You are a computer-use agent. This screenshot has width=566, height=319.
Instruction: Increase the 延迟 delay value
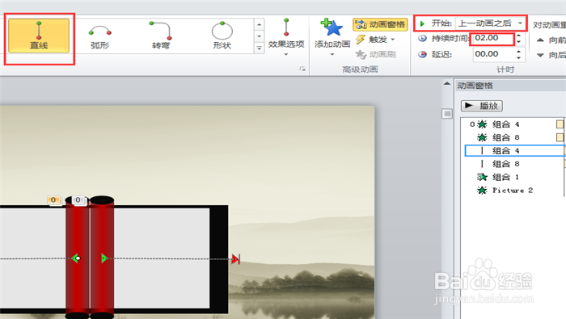coord(519,52)
